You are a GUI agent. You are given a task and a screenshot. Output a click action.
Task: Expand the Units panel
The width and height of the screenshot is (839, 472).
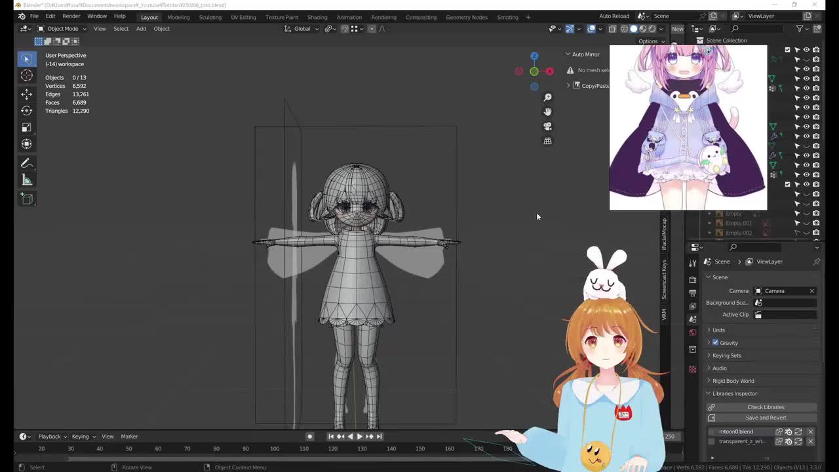(718, 330)
